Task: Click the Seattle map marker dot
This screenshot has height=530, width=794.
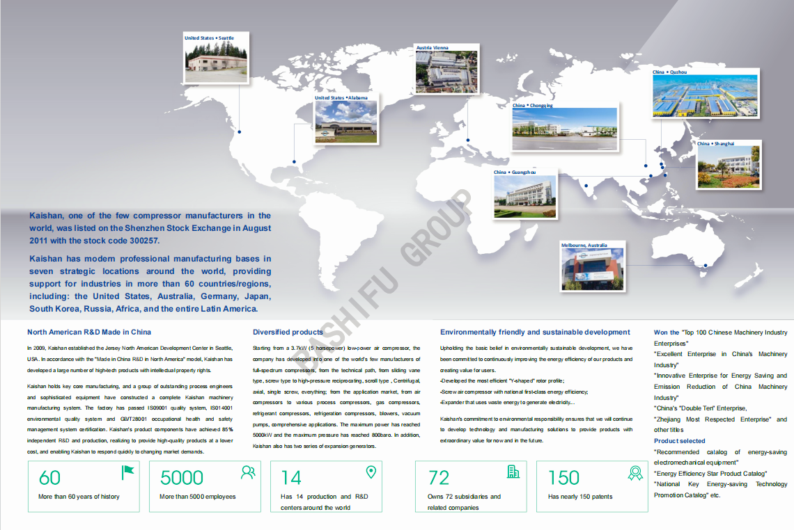Action: click(x=240, y=132)
